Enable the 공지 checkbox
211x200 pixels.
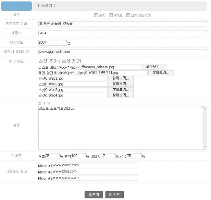pos(96,15)
